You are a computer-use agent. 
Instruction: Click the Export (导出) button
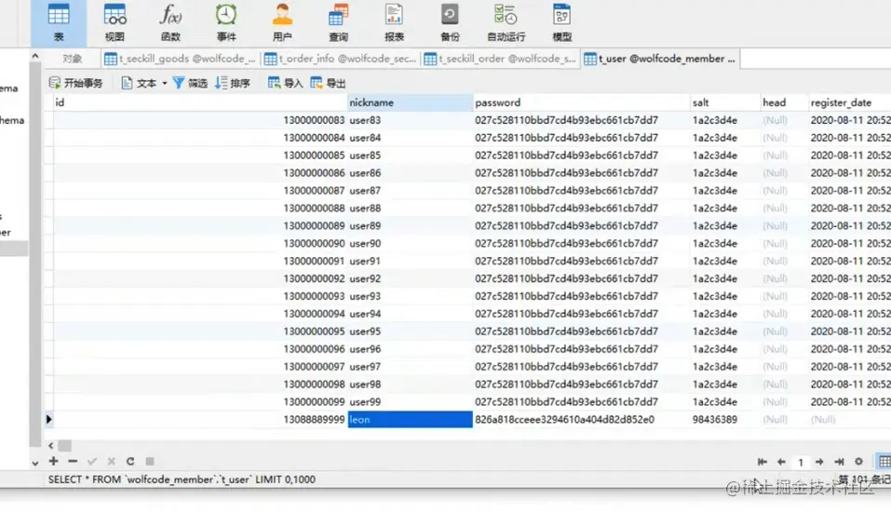pos(328,83)
